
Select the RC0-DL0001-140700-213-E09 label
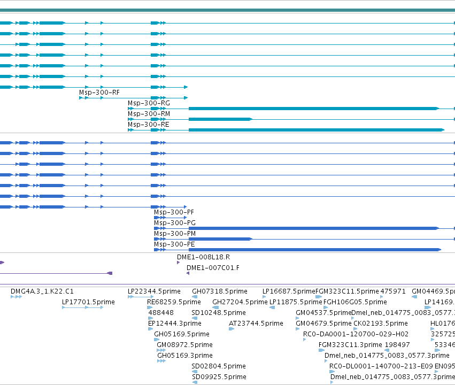pyautogui.click(x=381, y=366)
